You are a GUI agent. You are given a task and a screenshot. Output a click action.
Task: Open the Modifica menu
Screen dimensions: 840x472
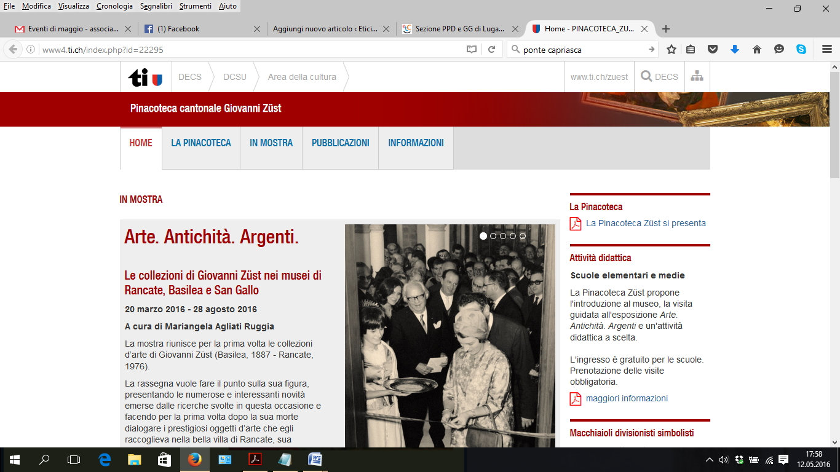tap(36, 6)
